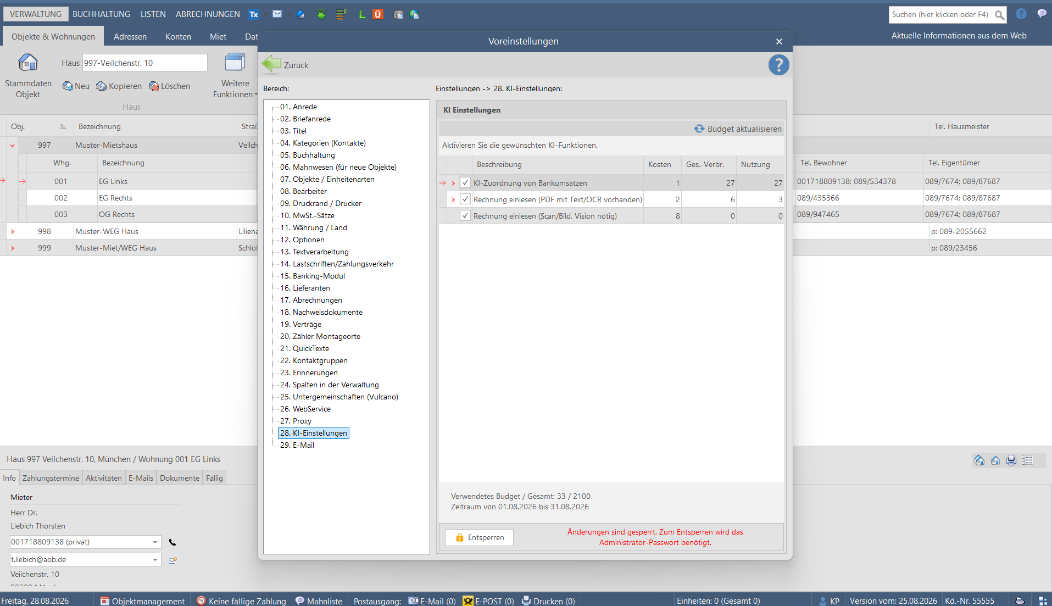
Task: Open Keine fällige Zahlung in status bar
Action: (241, 601)
